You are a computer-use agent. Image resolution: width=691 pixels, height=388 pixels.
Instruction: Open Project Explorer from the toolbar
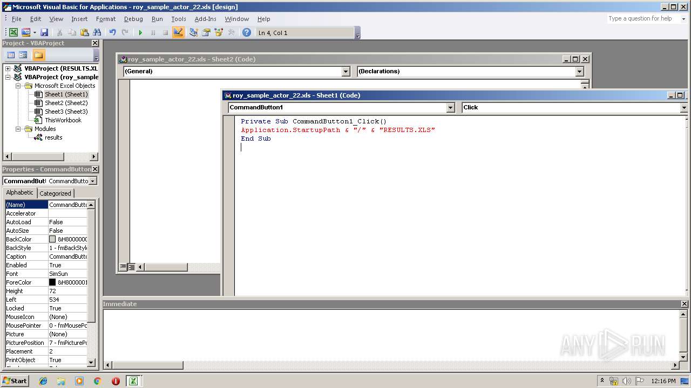click(x=193, y=33)
